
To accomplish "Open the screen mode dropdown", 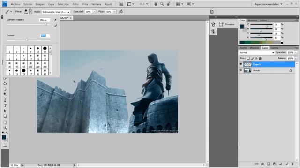I will tap(190, 4).
